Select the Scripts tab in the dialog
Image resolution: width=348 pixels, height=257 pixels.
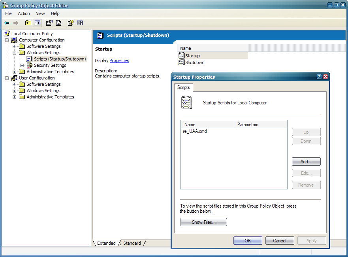point(184,87)
